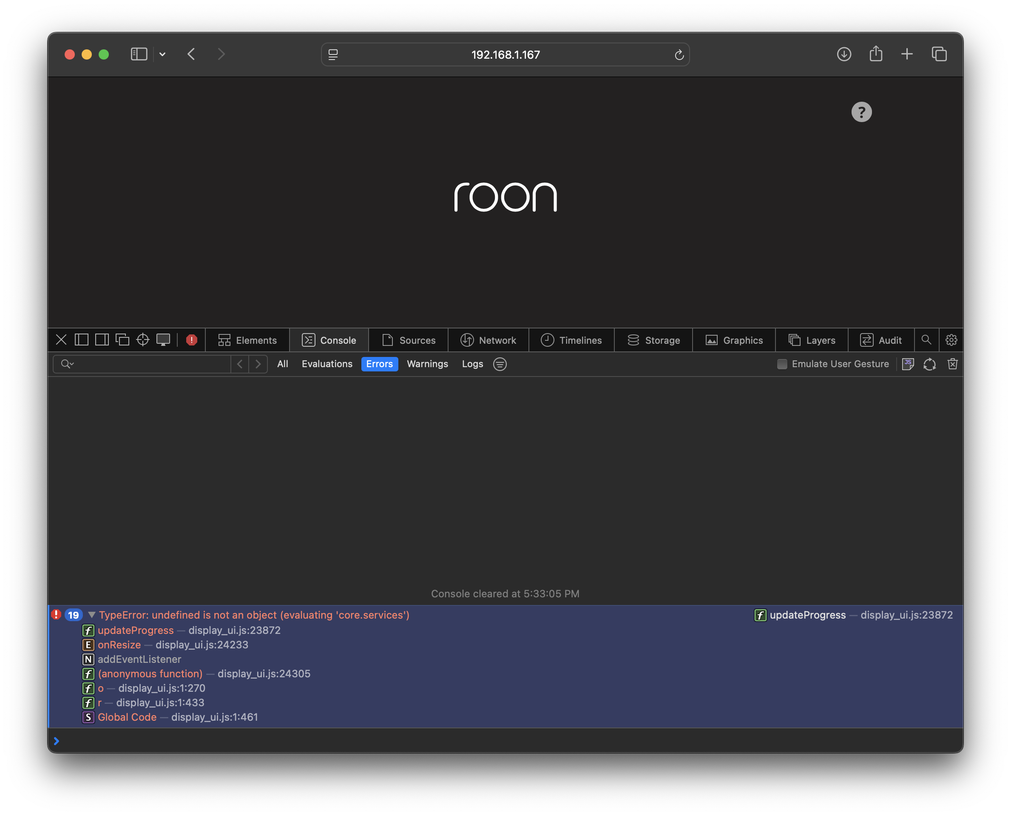
Task: Click the red error indicator icon
Action: tap(191, 340)
